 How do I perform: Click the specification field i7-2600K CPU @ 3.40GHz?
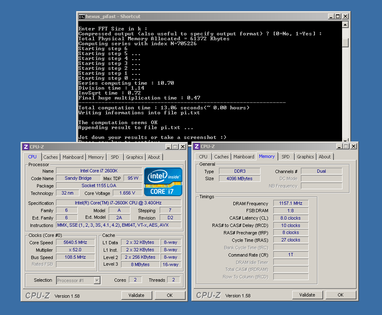pyautogui.click(x=119, y=203)
